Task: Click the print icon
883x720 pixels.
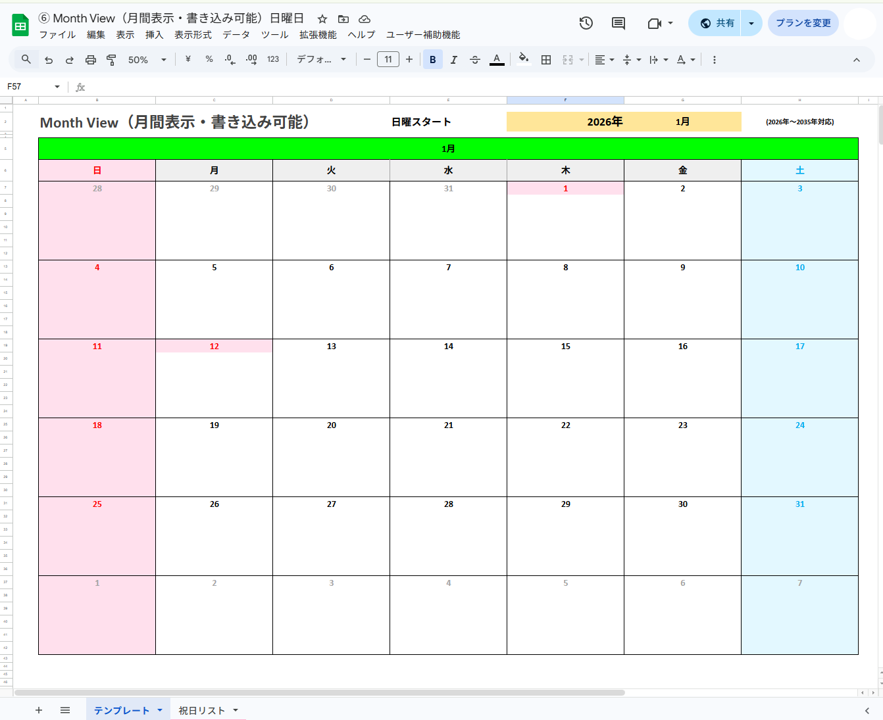Action: [90, 59]
